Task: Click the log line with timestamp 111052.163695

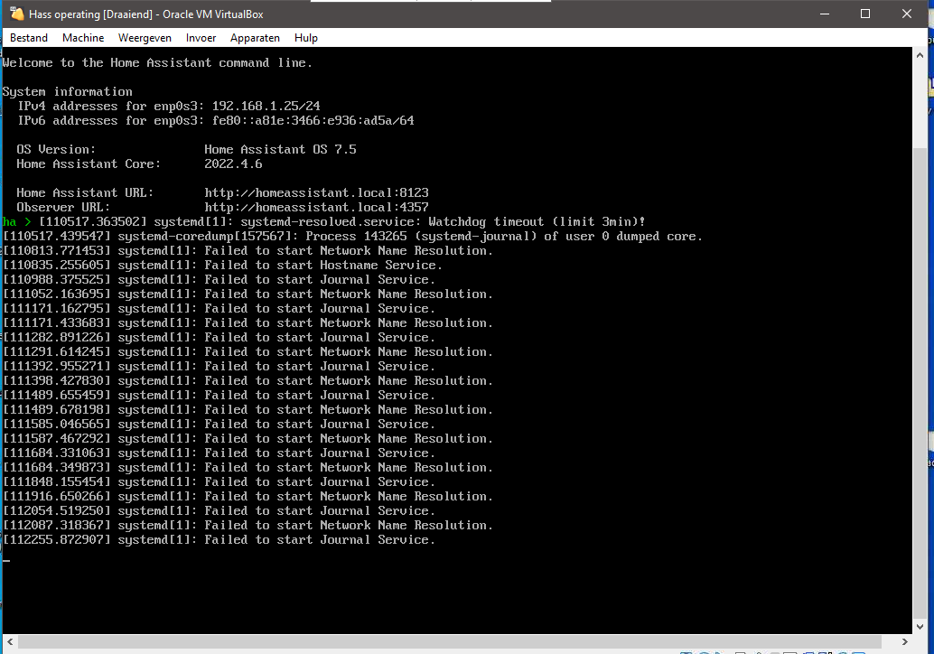Action: (248, 294)
